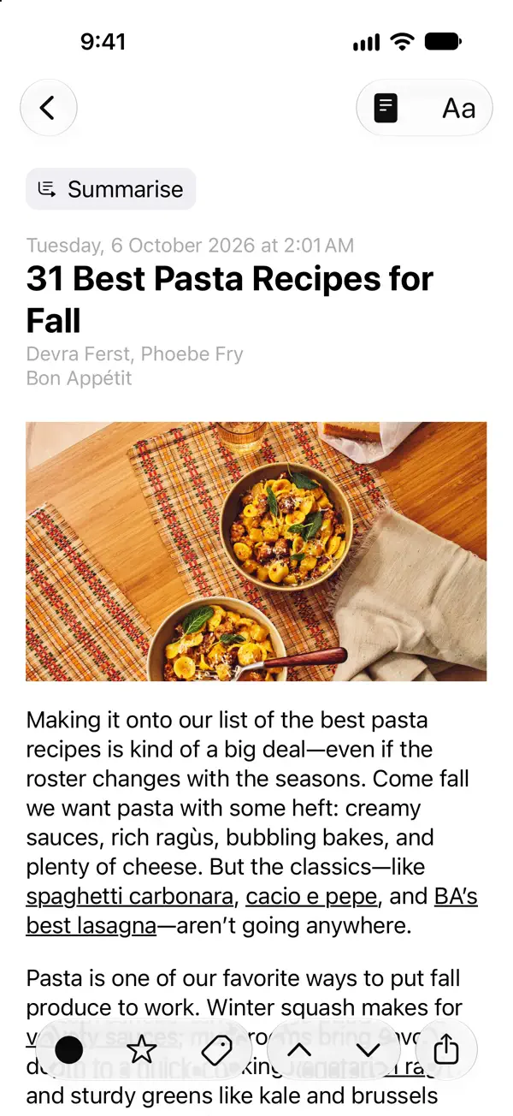Open the share sheet icon

click(x=445, y=1048)
